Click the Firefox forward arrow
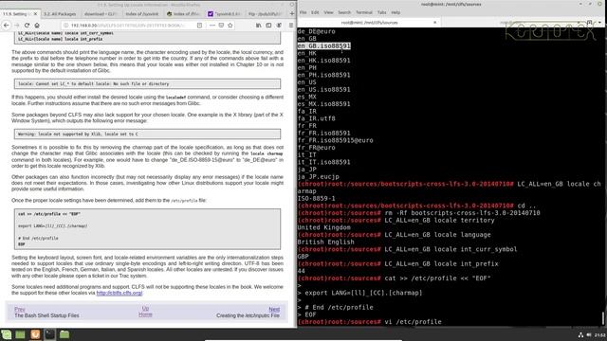Viewport: 607px width, 341px height. (17, 26)
